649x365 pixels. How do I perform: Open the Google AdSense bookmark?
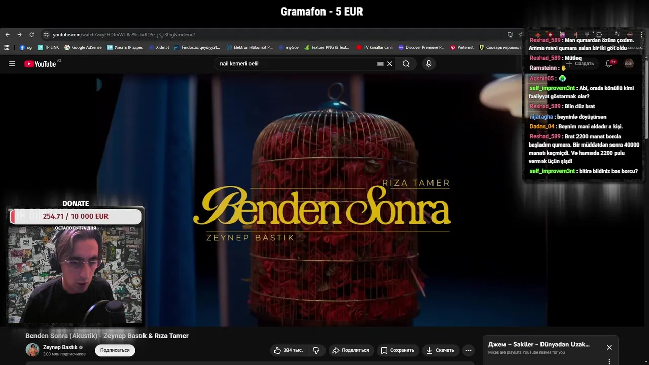83,47
